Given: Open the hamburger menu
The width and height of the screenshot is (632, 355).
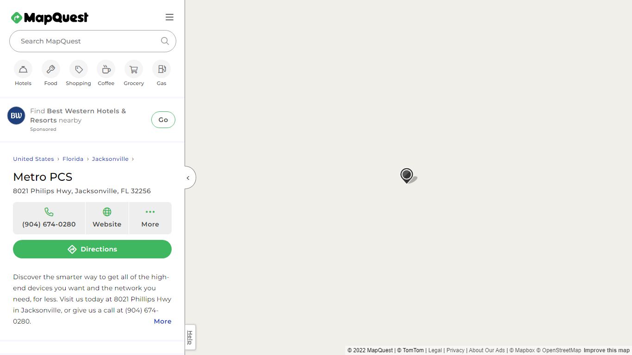Looking at the screenshot, I should 169,17.
